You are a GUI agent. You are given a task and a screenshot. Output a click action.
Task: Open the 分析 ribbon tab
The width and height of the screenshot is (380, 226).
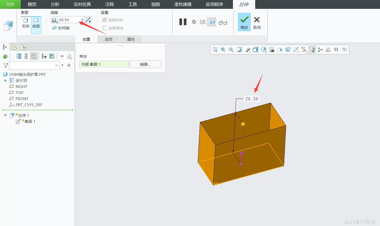pos(55,4)
